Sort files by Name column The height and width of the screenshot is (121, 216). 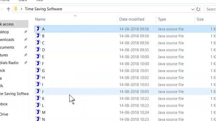click(40, 19)
